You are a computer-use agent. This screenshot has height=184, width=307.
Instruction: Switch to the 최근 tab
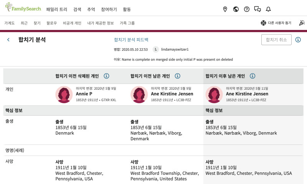tap(24, 23)
